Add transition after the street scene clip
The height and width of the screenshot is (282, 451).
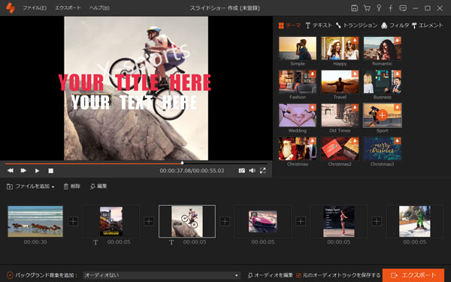tap(149, 221)
